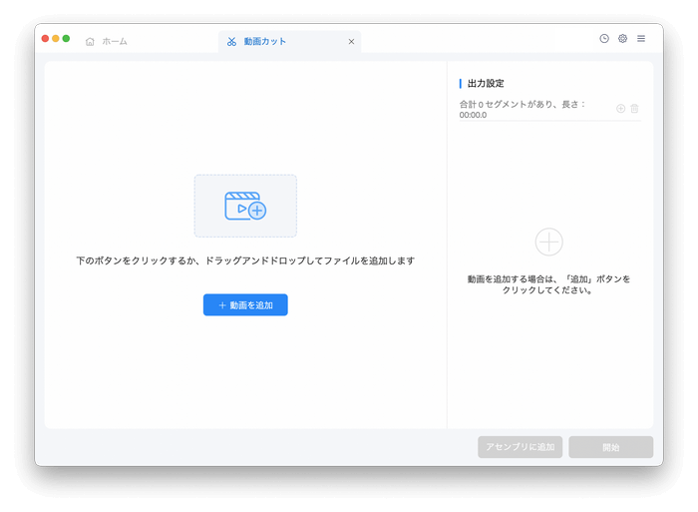This screenshot has height=512, width=698.
Task: Minimize the window with the yellow button
Action: click(x=56, y=38)
